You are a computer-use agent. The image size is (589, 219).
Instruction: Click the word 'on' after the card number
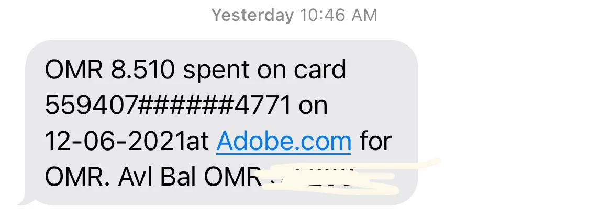point(313,107)
